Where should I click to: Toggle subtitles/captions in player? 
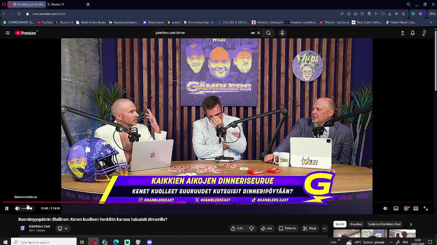pos(396,209)
